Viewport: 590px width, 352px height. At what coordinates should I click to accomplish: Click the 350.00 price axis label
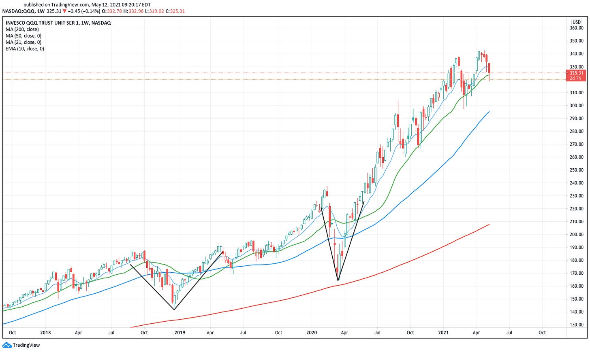pos(577,41)
